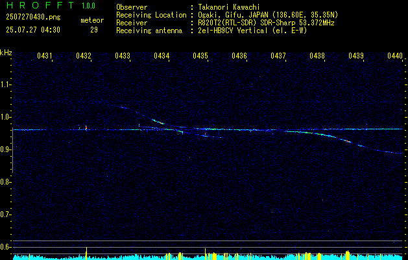The image size is (408, 260).
Task: Click the HROFFT program title
Action: point(40,5)
